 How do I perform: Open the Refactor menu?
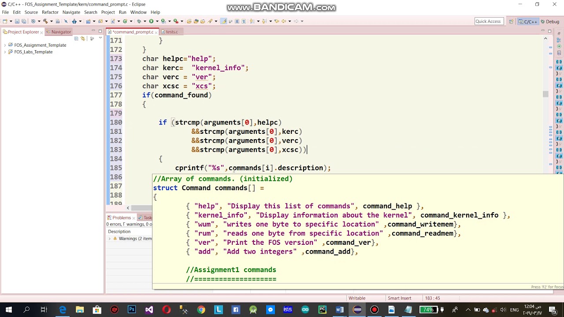pyautogui.click(x=50, y=12)
